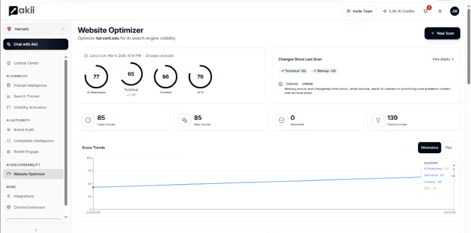The height and width of the screenshot is (233, 471).
Task: Select Website Optimizer in sidebar
Action: (x=34, y=174)
